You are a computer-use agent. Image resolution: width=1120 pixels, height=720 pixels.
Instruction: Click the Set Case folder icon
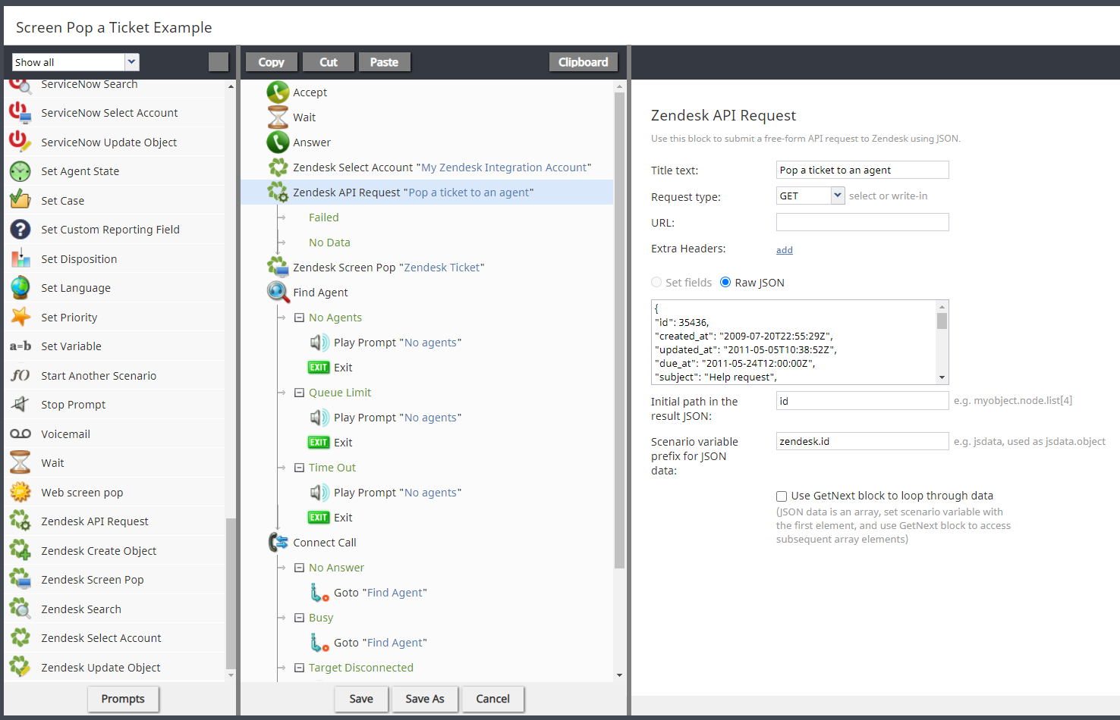20,200
